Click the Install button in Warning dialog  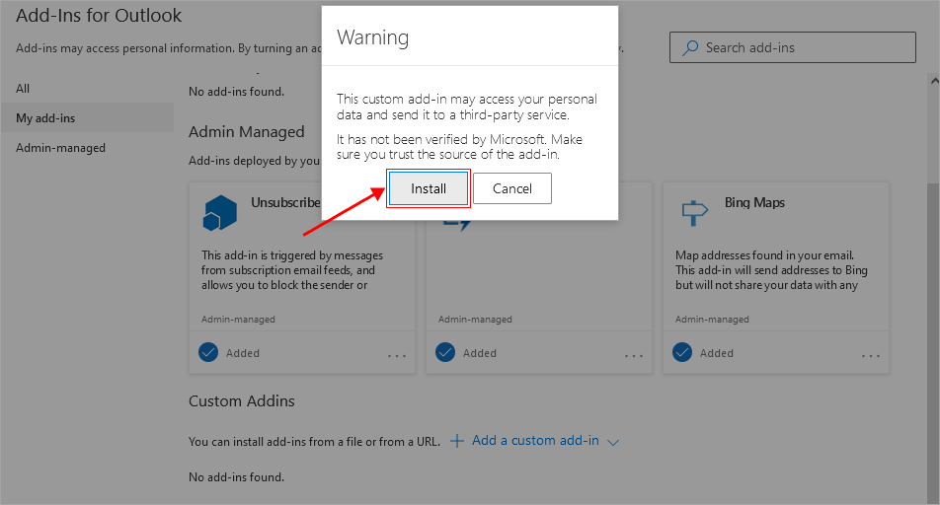(428, 188)
